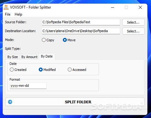
Task: Switch to the By Size tab
Action: [x=13, y=57]
